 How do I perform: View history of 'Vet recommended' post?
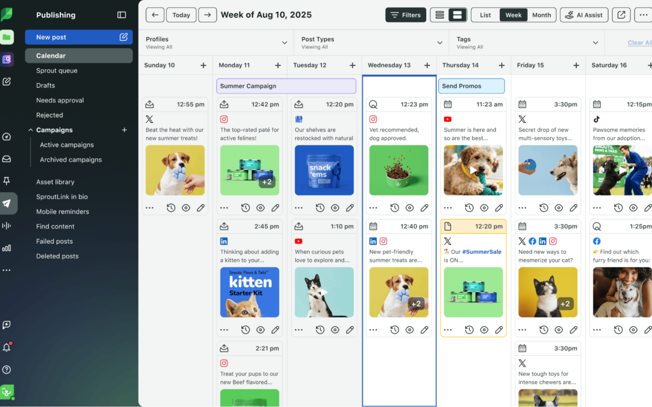tap(395, 207)
